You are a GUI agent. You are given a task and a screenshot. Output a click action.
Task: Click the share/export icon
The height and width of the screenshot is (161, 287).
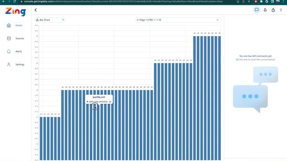(x=273, y=10)
